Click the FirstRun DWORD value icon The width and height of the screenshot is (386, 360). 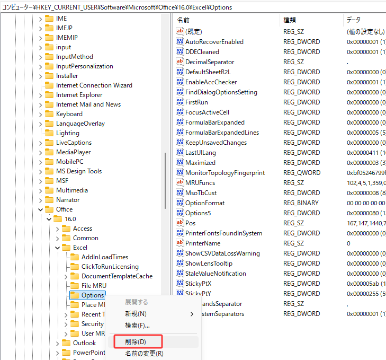tap(180, 102)
